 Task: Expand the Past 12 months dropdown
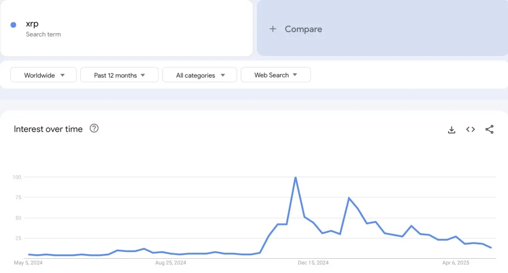point(119,75)
